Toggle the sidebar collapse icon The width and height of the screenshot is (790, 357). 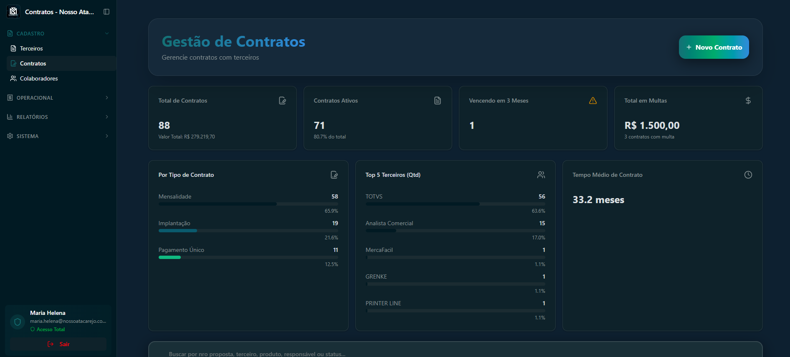106,12
